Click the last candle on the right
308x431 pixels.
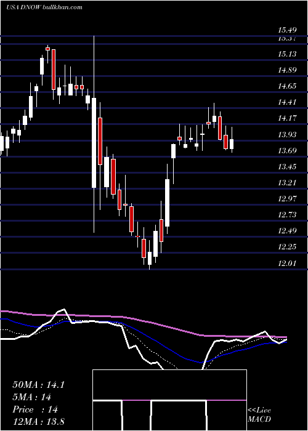tap(232, 140)
